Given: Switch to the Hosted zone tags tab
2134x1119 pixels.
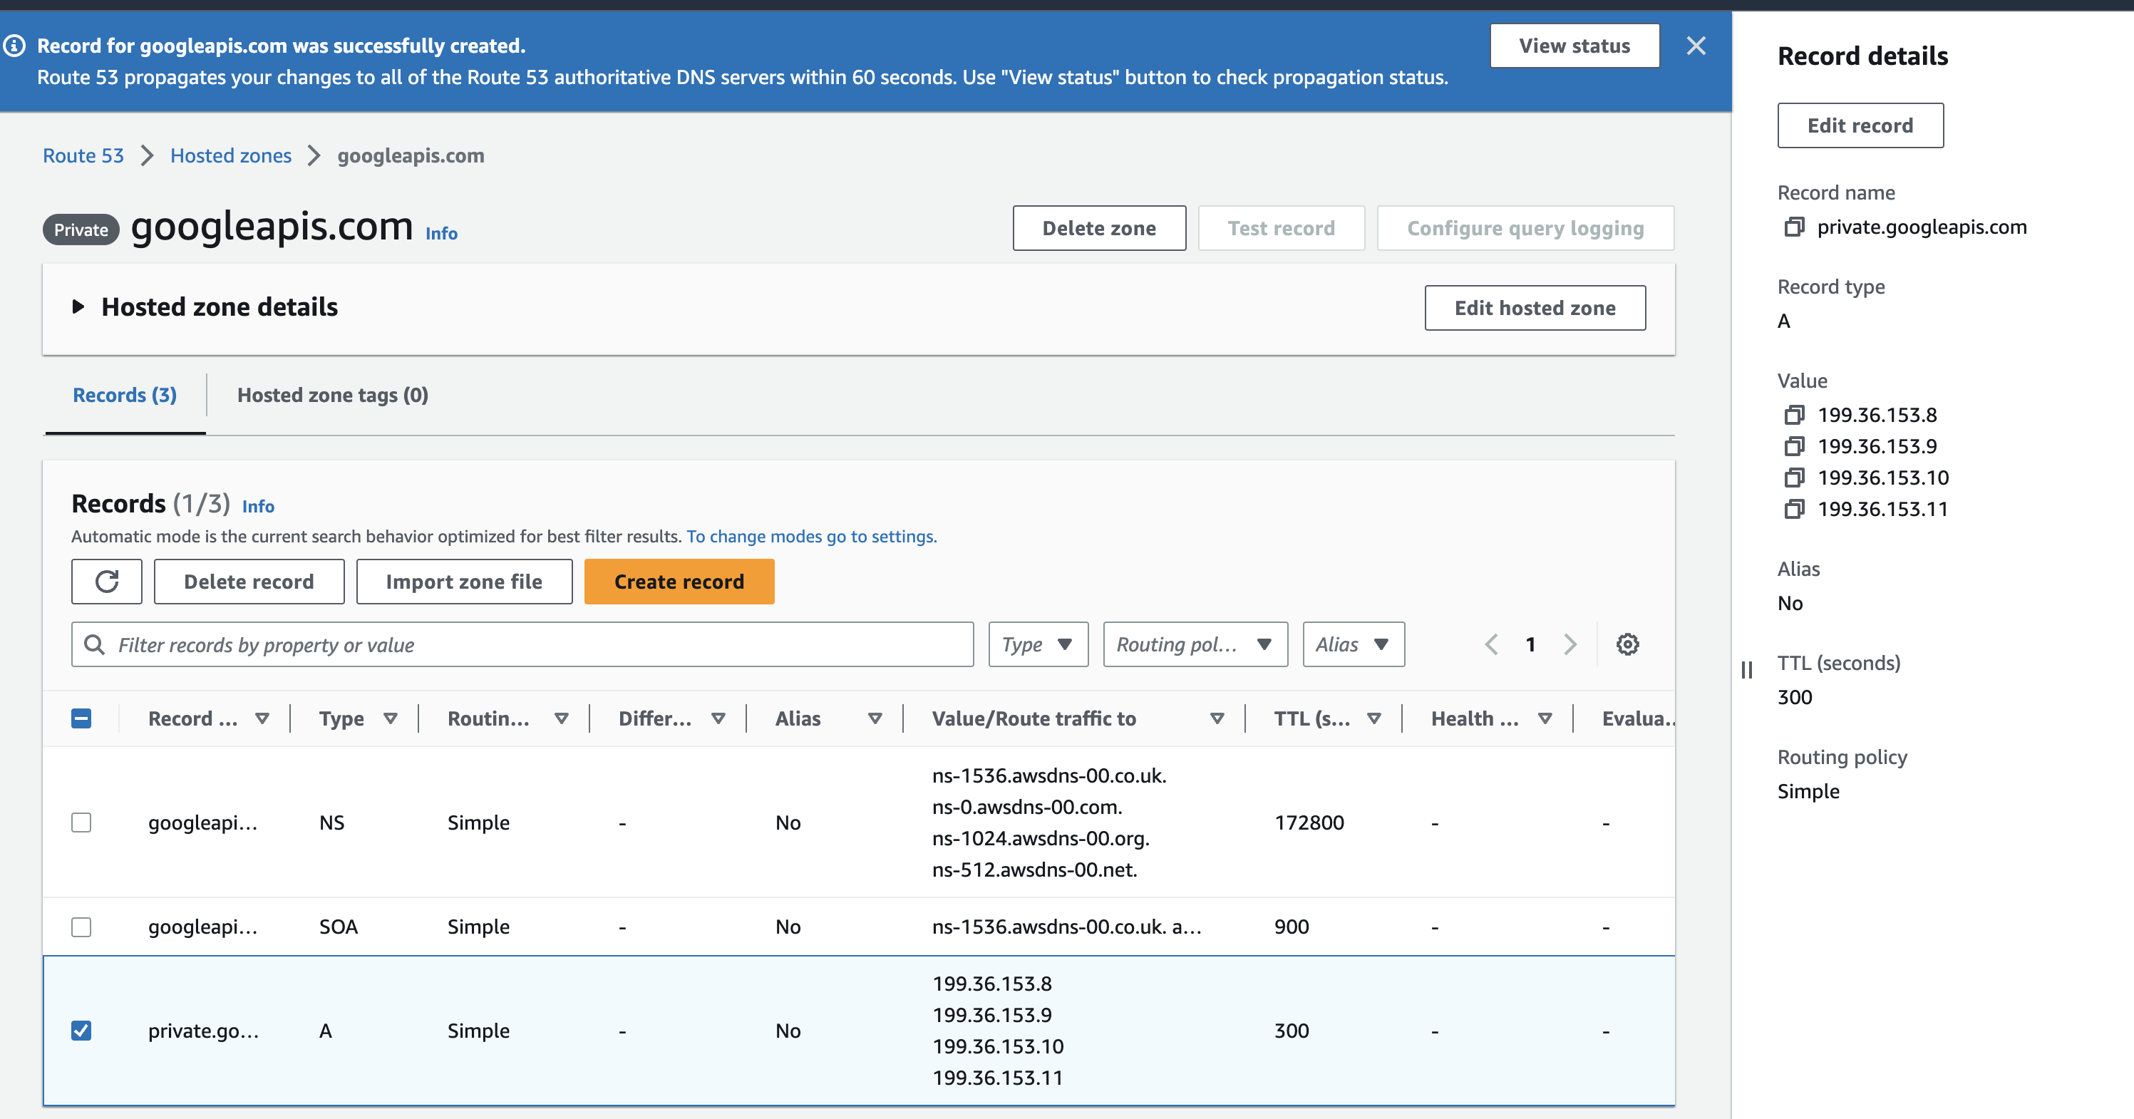Looking at the screenshot, I should (331, 395).
